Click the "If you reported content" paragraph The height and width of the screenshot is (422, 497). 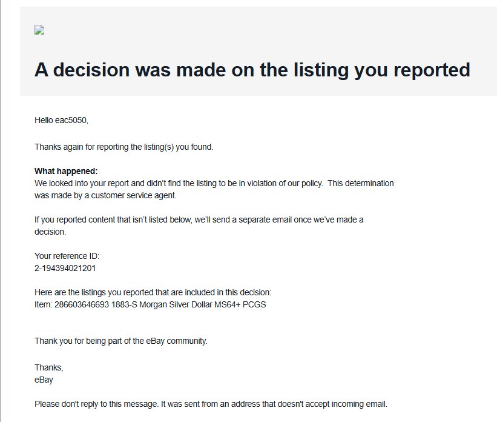pos(199,219)
